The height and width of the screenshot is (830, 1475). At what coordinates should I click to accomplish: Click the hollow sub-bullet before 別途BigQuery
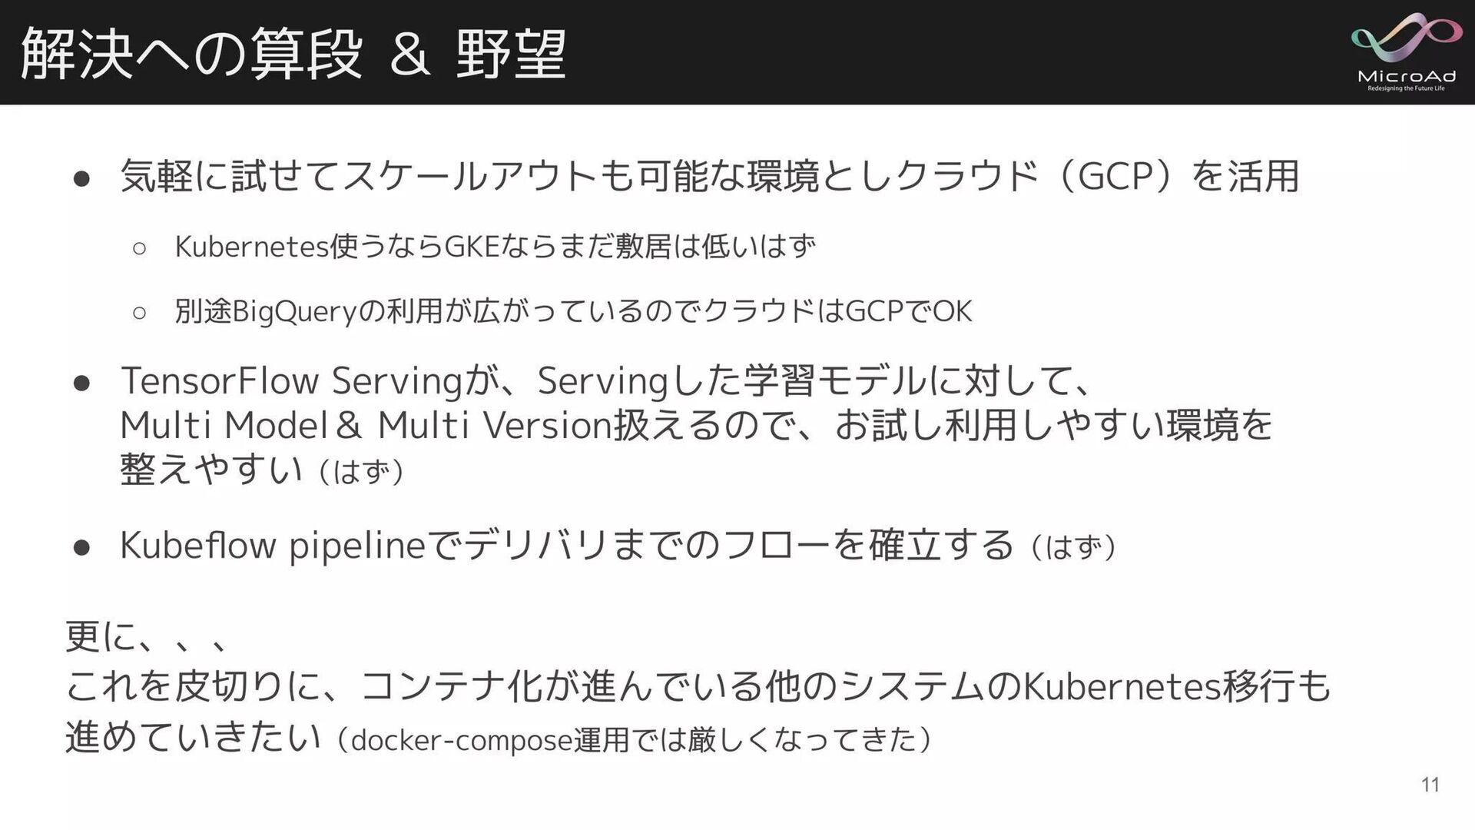pos(139,313)
